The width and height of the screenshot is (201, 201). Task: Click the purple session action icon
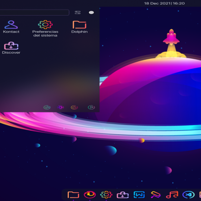pos(61,107)
